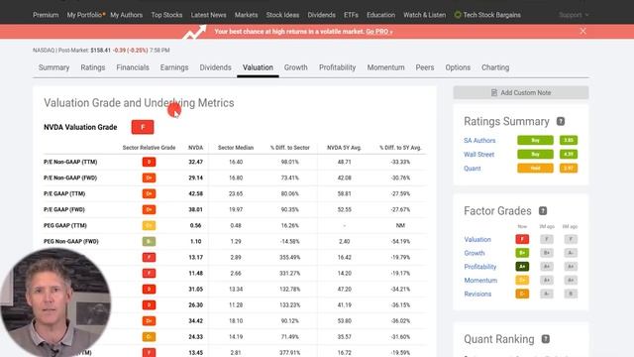Open My Portfolio in top navigation
Viewport: 634px width, 357px height.
click(84, 15)
